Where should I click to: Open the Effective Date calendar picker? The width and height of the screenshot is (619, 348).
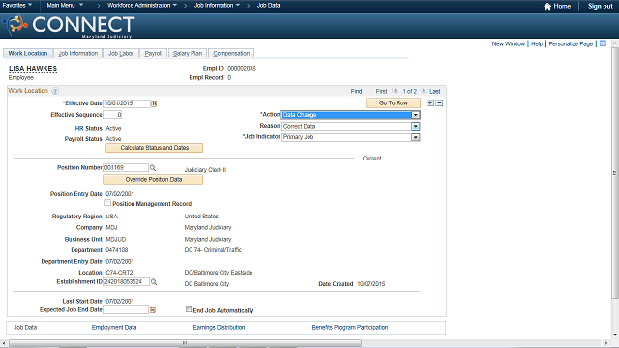[154, 103]
